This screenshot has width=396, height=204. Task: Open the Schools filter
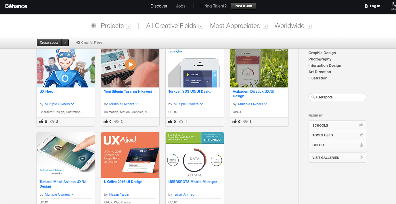pos(337,125)
